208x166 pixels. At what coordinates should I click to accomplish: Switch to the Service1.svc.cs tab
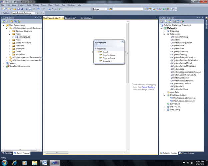(87, 18)
